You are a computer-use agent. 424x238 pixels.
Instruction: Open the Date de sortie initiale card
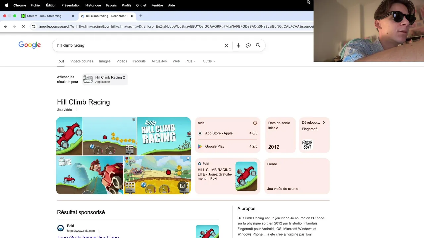pos(281,135)
